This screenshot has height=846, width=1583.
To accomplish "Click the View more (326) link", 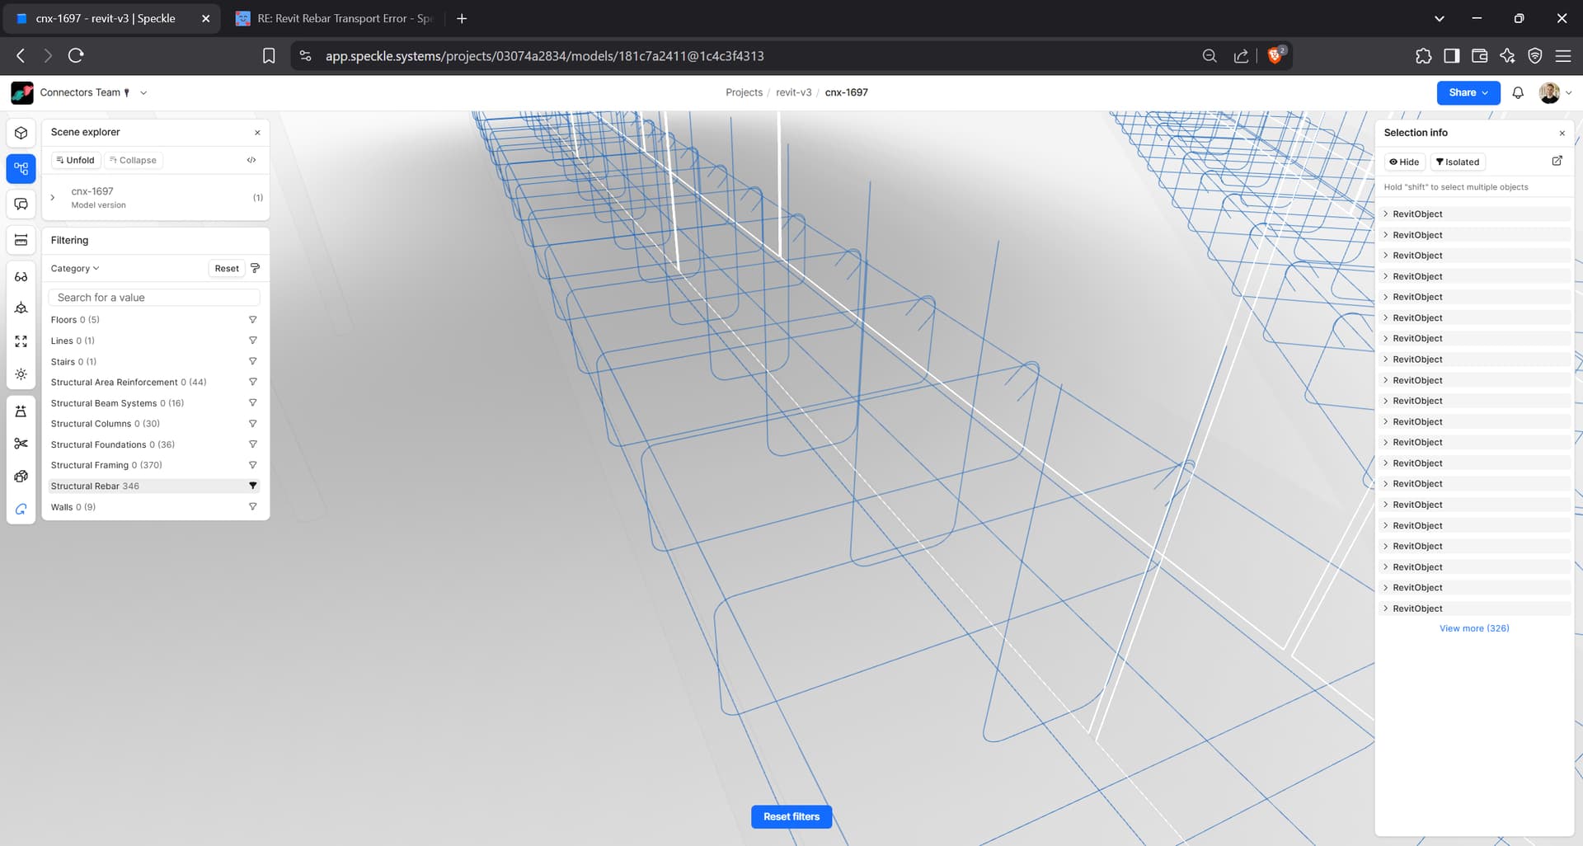I will tap(1474, 628).
